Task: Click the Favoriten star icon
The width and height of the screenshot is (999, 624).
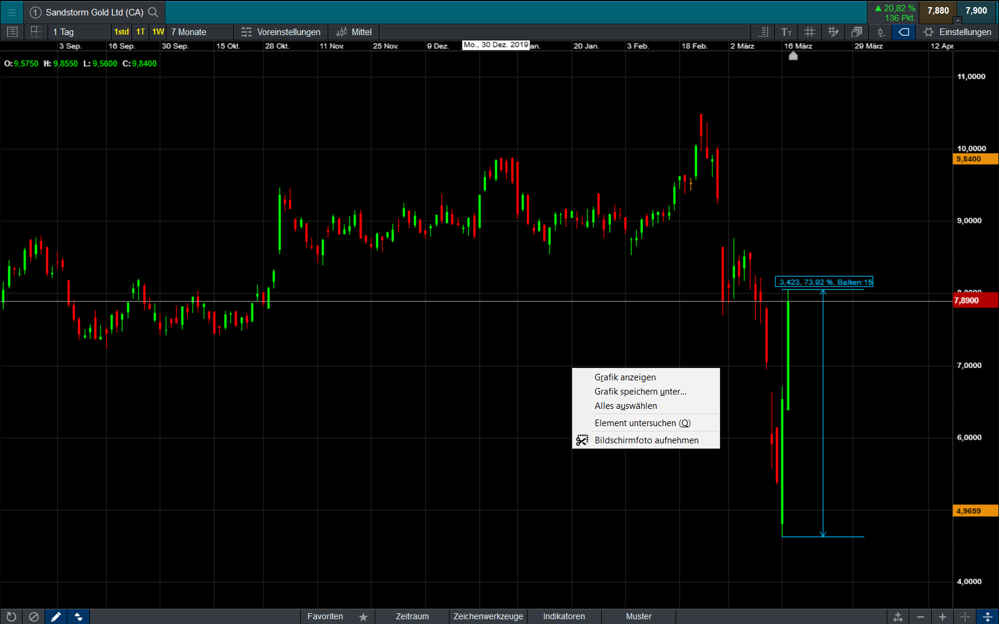Action: [363, 617]
